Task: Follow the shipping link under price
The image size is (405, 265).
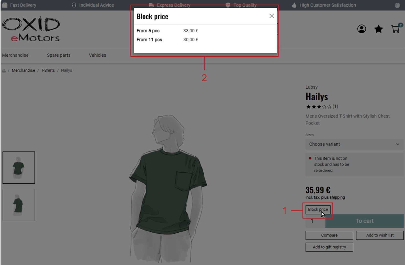Action: 337,197
